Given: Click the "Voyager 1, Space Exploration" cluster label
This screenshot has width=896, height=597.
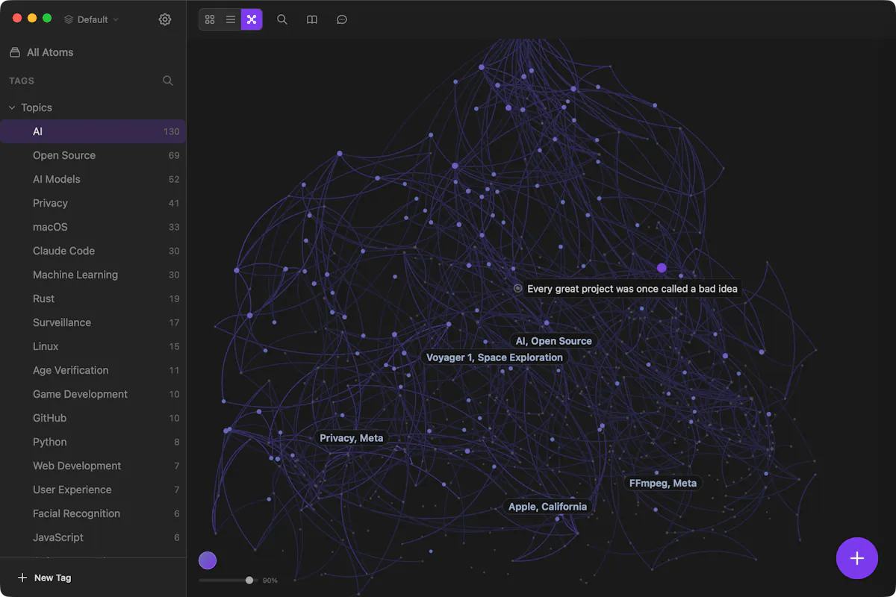Looking at the screenshot, I should coord(494,357).
